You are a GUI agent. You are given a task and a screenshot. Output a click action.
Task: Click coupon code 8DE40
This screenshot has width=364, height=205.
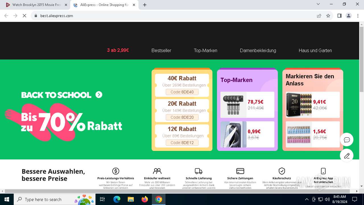pyautogui.click(x=182, y=92)
